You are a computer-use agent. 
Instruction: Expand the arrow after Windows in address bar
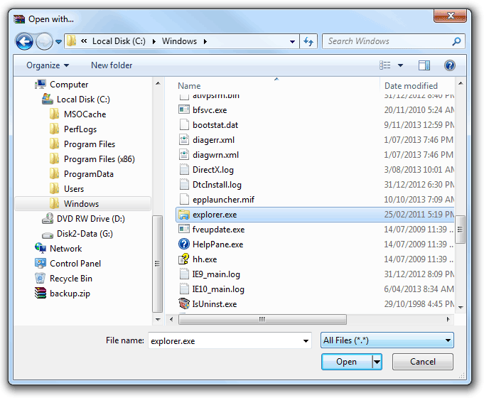pos(205,41)
